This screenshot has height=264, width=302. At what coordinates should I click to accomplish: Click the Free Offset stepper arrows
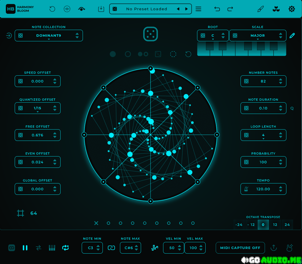55,135
